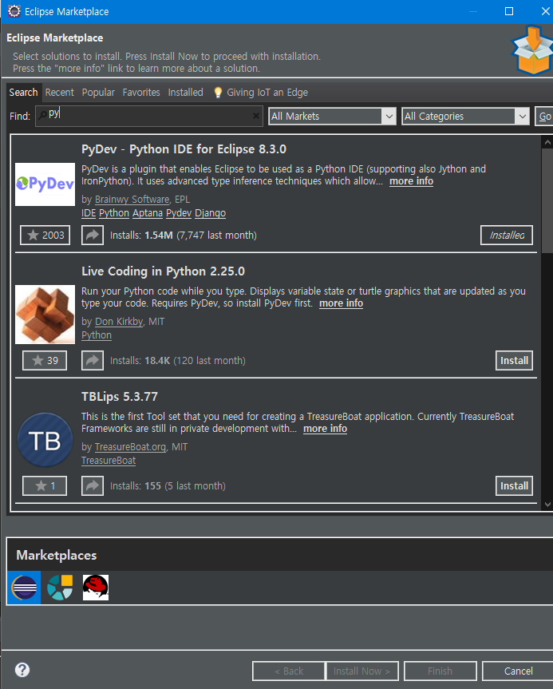The image size is (553, 689).
Task: Focus the Find search input field
Action: coord(149,116)
